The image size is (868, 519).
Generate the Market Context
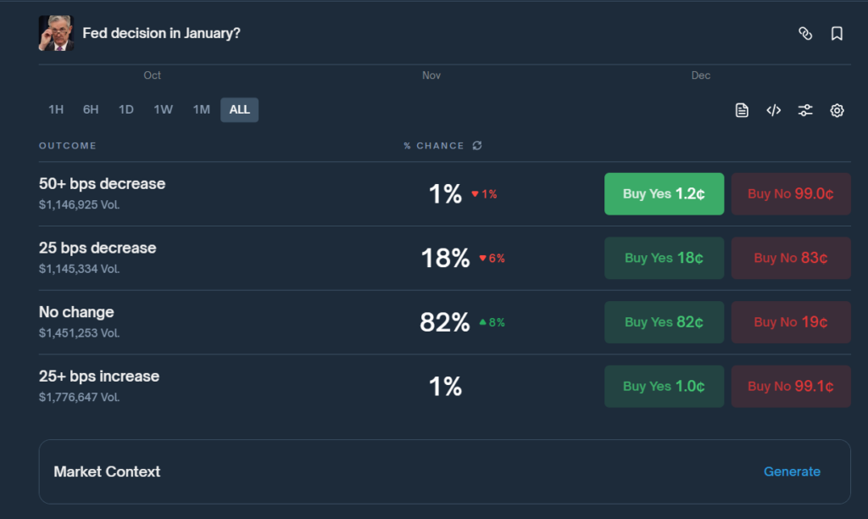(x=792, y=472)
